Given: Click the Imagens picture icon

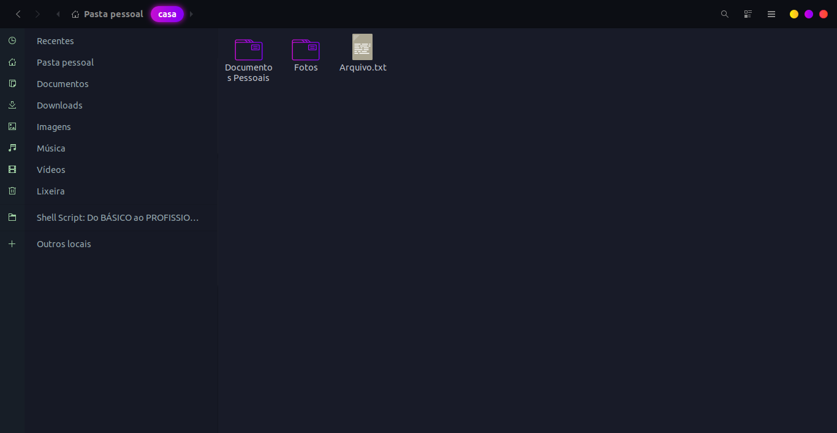Looking at the screenshot, I should 12,126.
